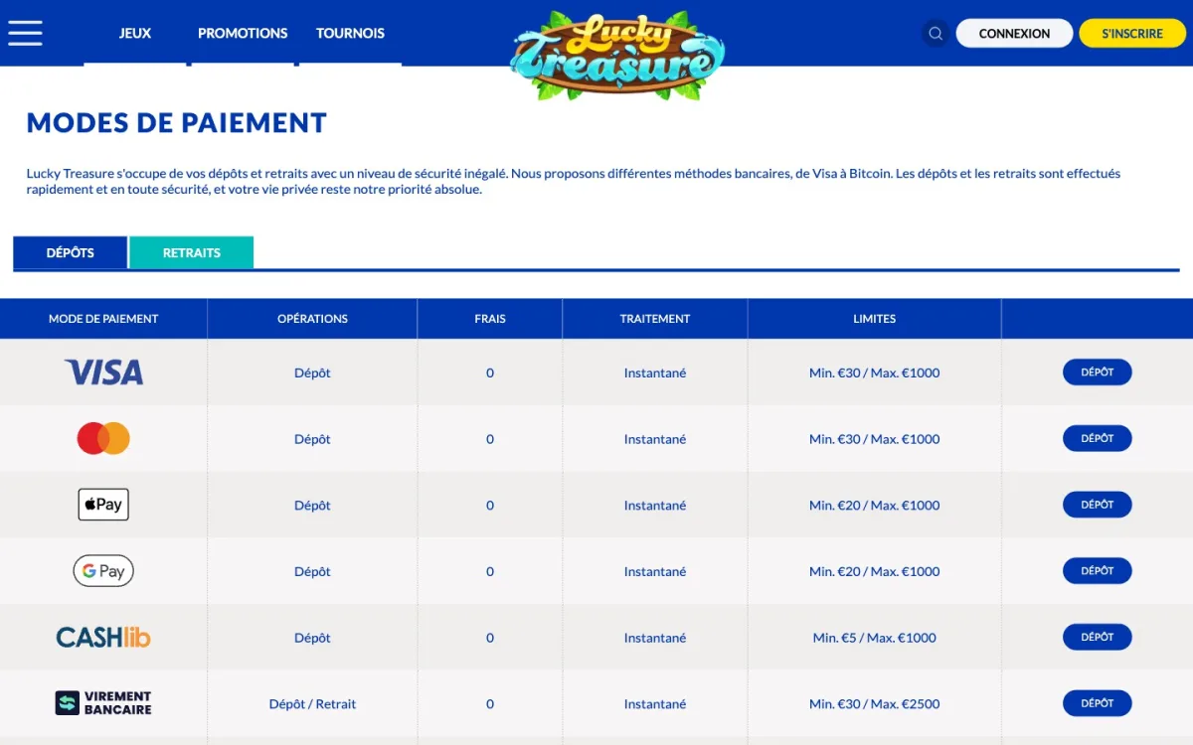This screenshot has height=745, width=1193.
Task: Click 'Instantané' in the Visa row
Action: pyautogui.click(x=655, y=372)
